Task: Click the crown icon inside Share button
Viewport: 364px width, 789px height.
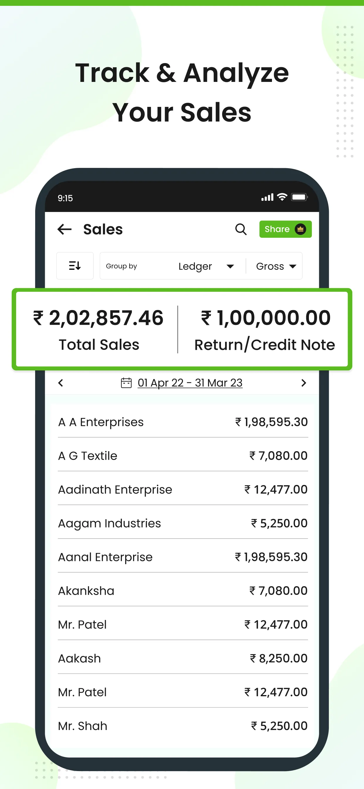Action: 300,229
